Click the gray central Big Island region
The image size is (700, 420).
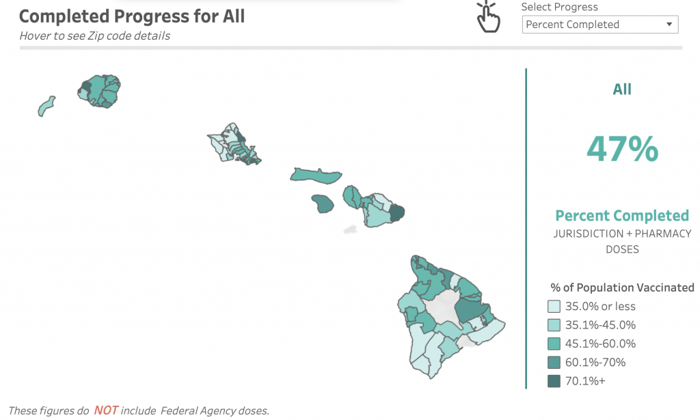point(441,307)
